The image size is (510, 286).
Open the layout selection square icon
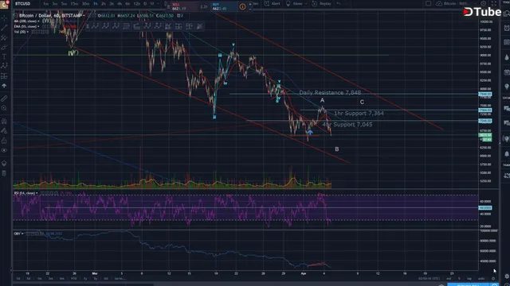coord(429,3)
